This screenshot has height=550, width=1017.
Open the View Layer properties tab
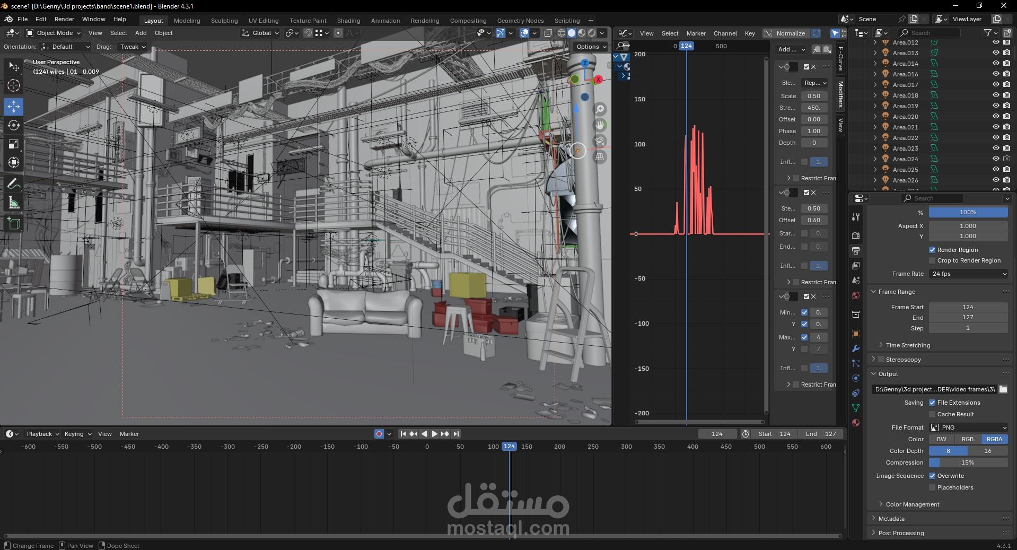click(856, 265)
